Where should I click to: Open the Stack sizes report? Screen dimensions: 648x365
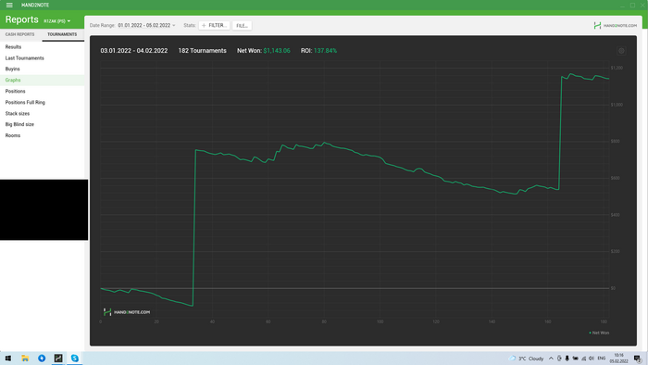tap(43, 113)
